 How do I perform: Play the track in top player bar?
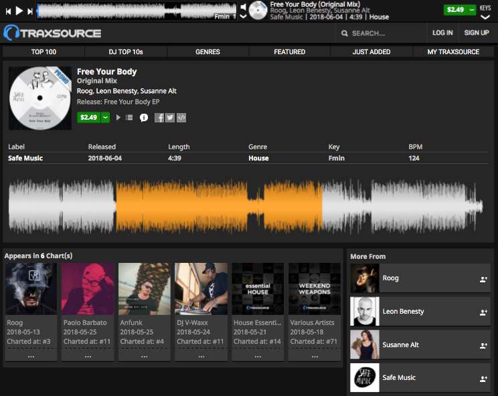pyautogui.click(x=19, y=11)
